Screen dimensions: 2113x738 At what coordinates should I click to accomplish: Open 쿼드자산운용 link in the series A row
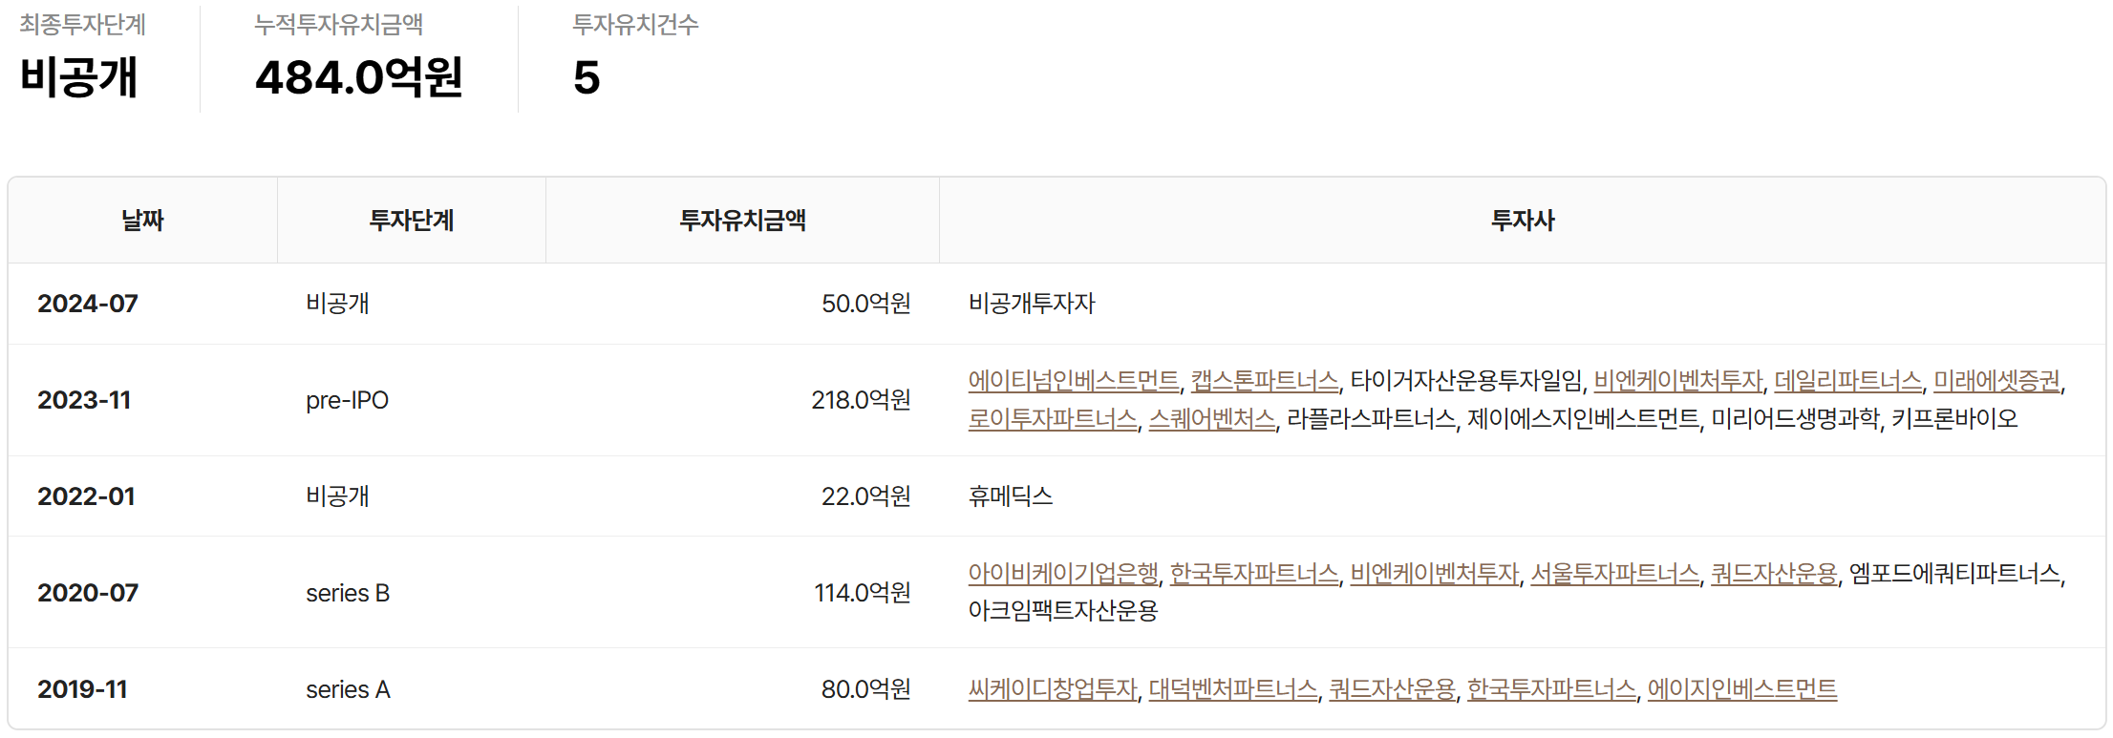tap(1392, 689)
